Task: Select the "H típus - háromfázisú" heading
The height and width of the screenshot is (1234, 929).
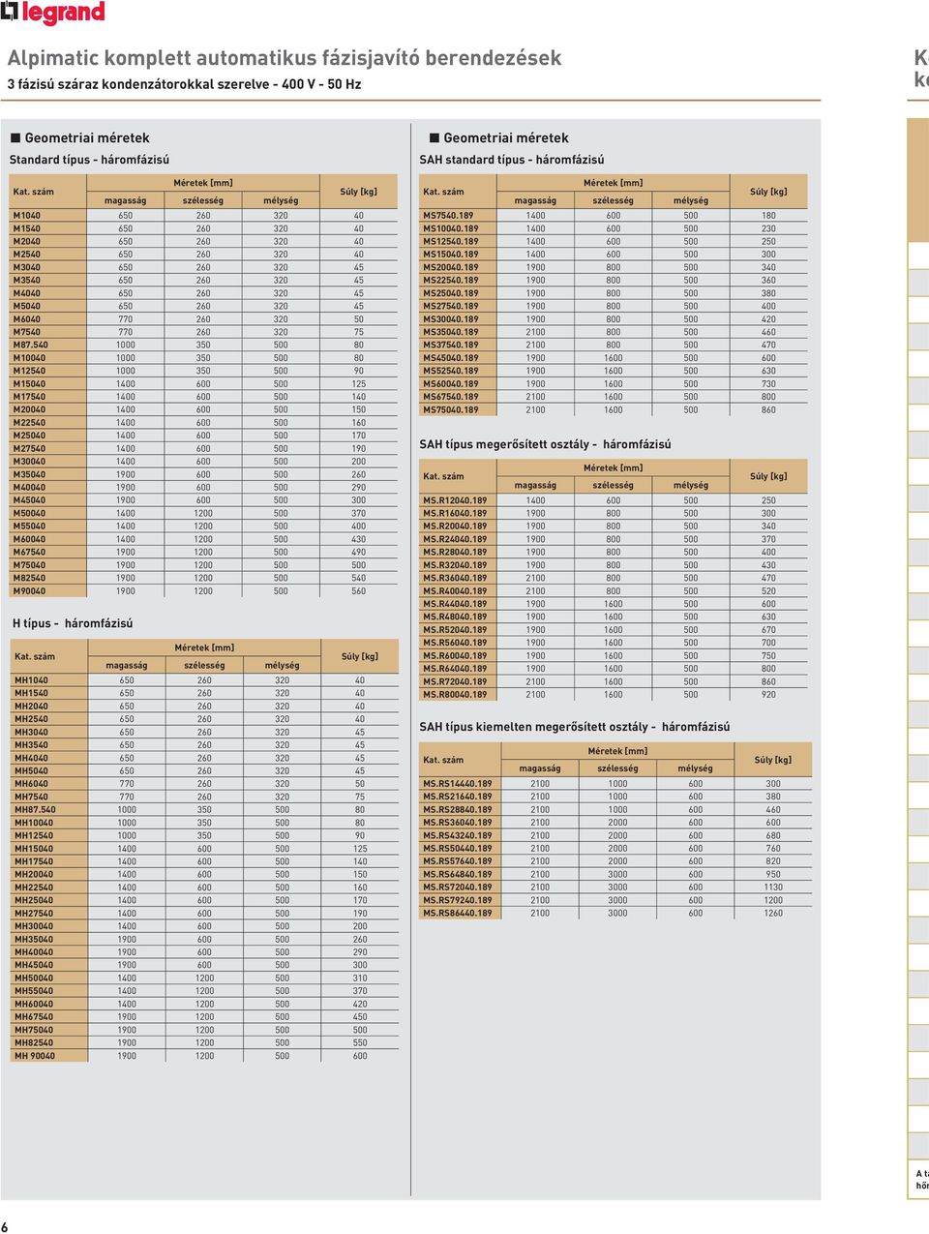Action: (x=73, y=623)
